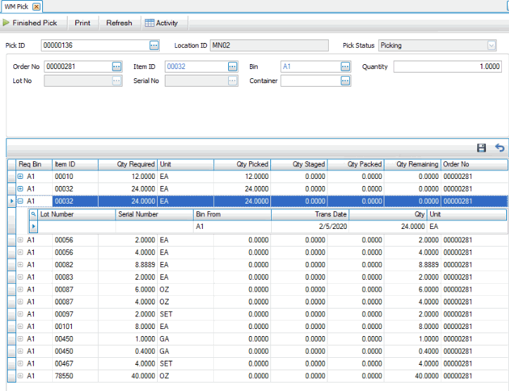Close the WM Pick tab
Viewport: 509px width, 391px height.
coord(37,6)
